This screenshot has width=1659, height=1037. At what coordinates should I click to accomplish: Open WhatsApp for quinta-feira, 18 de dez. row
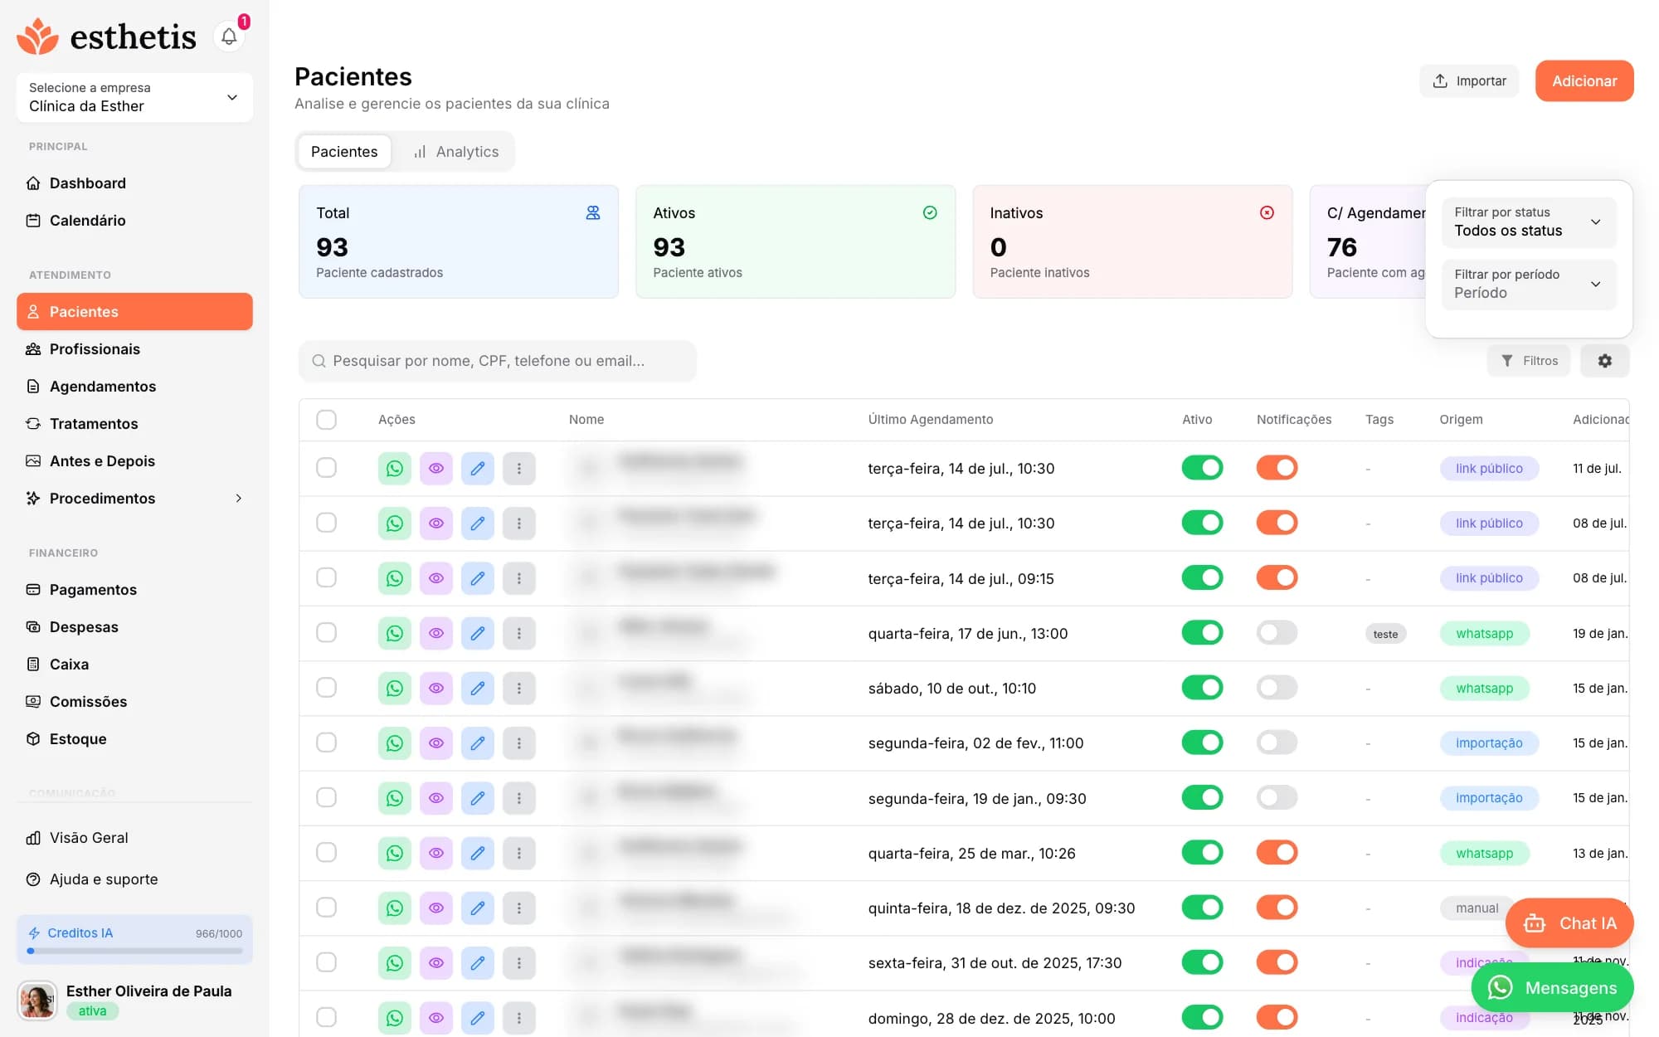(x=395, y=908)
